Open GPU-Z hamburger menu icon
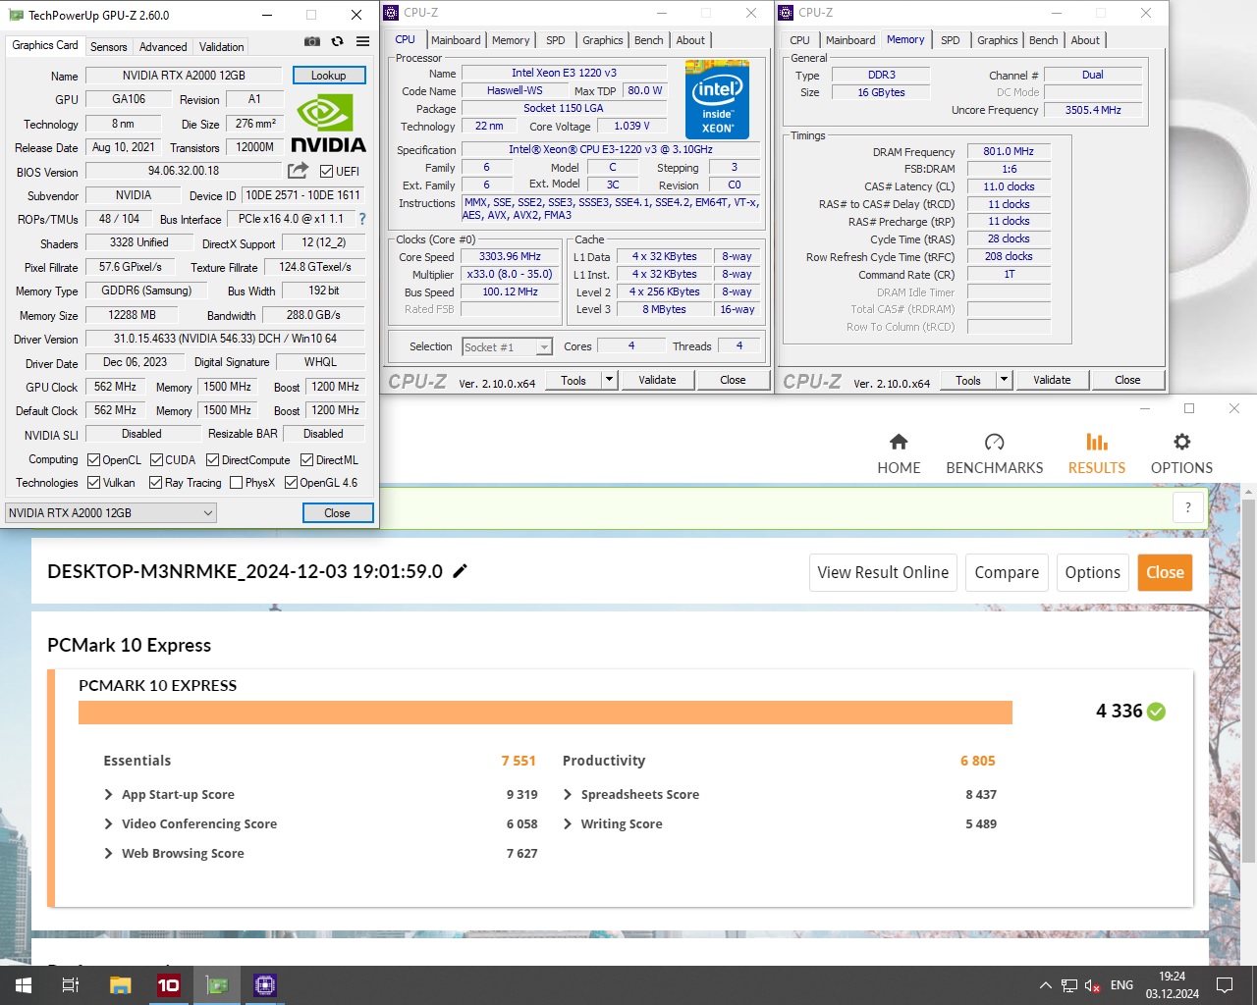1257x1005 pixels. pyautogui.click(x=362, y=41)
